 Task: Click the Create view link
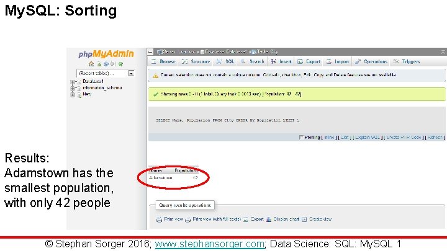pyautogui.click(x=320, y=219)
